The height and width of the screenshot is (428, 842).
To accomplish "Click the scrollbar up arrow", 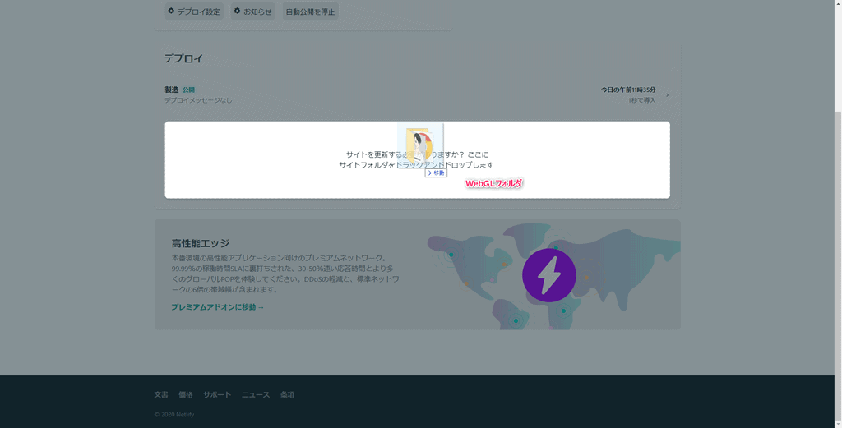I will [x=837, y=4].
